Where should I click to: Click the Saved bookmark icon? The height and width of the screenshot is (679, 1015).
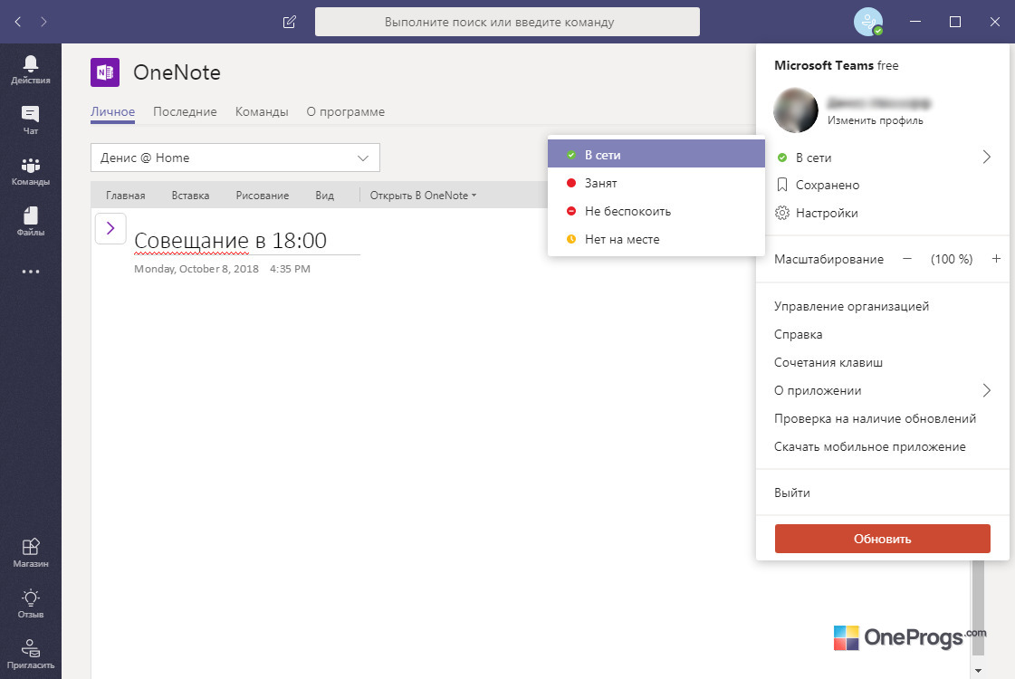782,185
